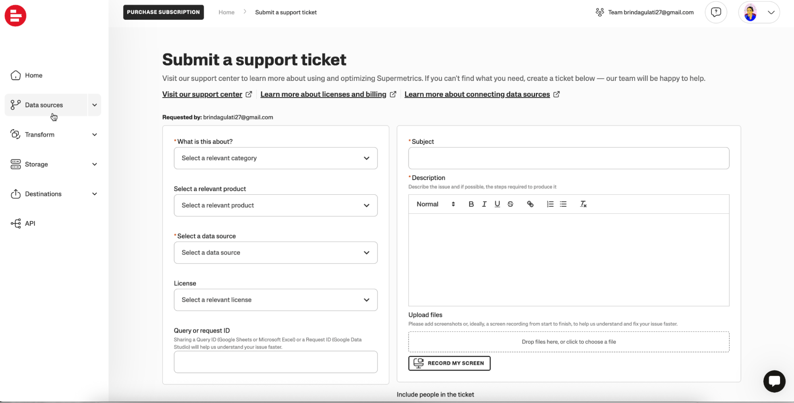Viewport: 794px width, 403px height.
Task: Click the external link icon after licenses and billing
Action: [393, 94]
